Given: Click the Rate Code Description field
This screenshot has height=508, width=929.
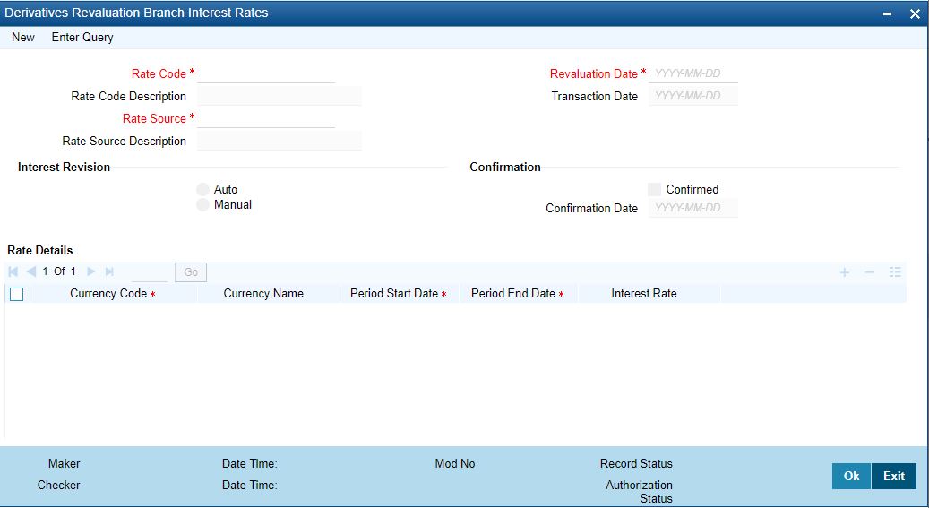Looking at the screenshot, I should click(x=279, y=96).
